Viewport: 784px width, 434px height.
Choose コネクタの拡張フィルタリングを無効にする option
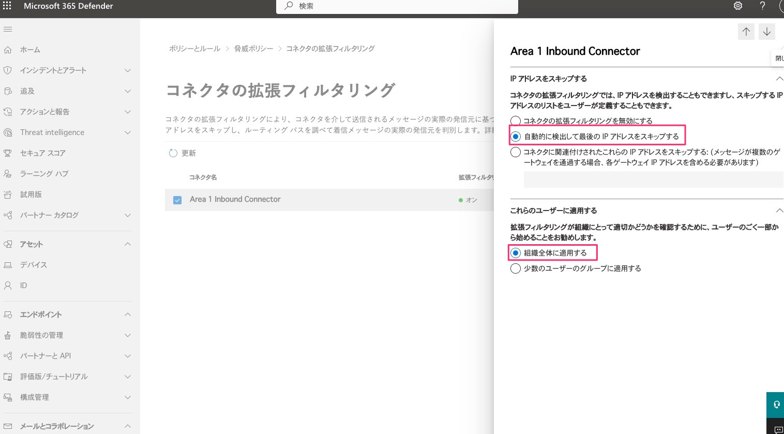(516, 121)
